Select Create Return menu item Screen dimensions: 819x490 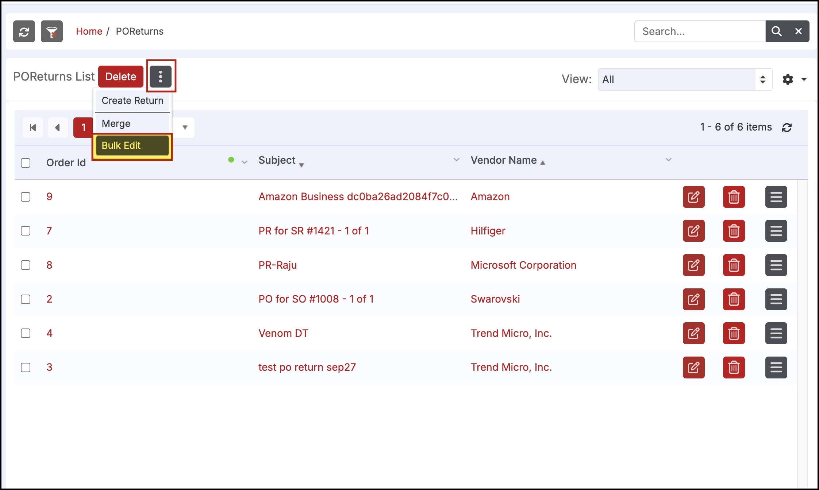132,101
